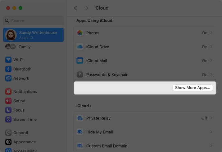Click the Hide My Email icon
The image size is (222, 152).
80,132
